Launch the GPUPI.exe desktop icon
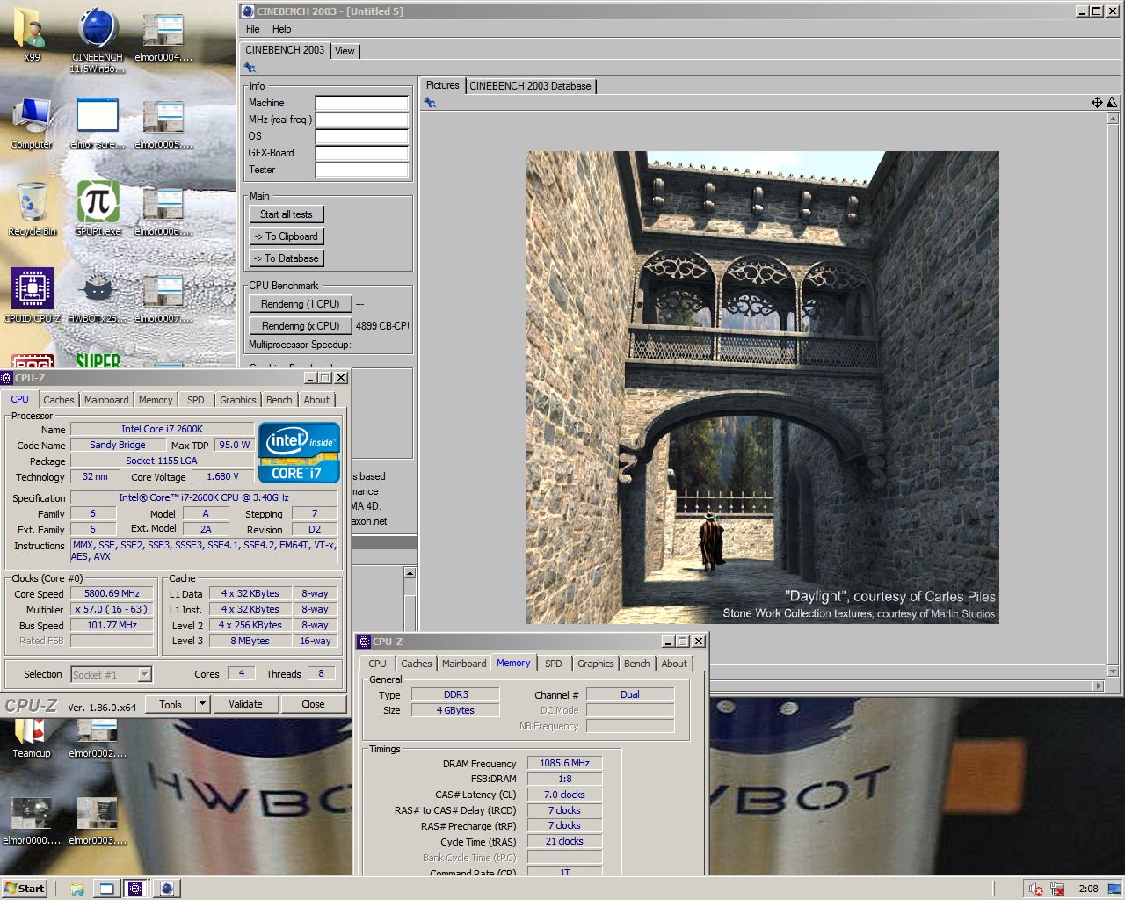 click(98, 208)
